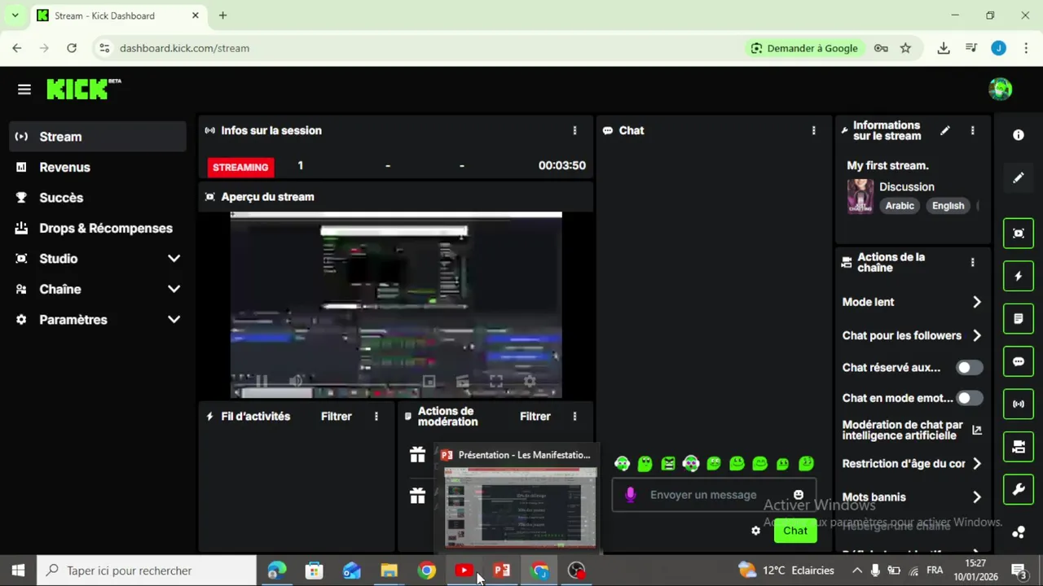Click the three-circles icon at the bottom of right rail
This screenshot has width=1043, height=586.
pos(1018,532)
